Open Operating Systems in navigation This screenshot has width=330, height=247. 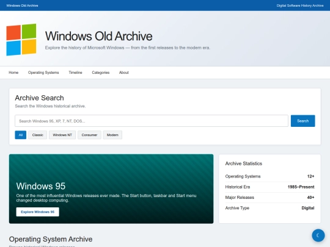43,73
